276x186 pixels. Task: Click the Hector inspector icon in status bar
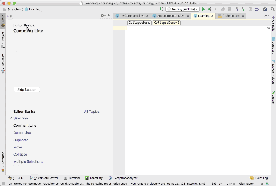pos(272,184)
